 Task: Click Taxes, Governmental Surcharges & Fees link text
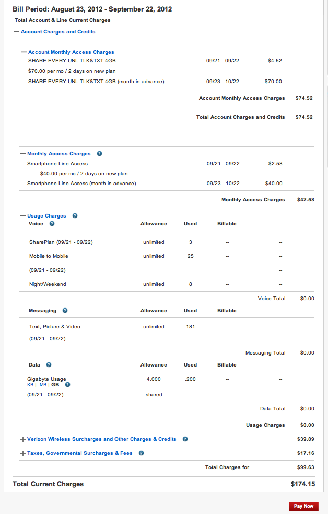click(x=80, y=453)
